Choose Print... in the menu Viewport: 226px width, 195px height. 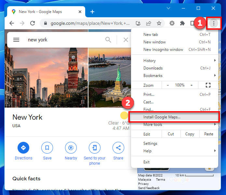pyautogui.click(x=175, y=95)
